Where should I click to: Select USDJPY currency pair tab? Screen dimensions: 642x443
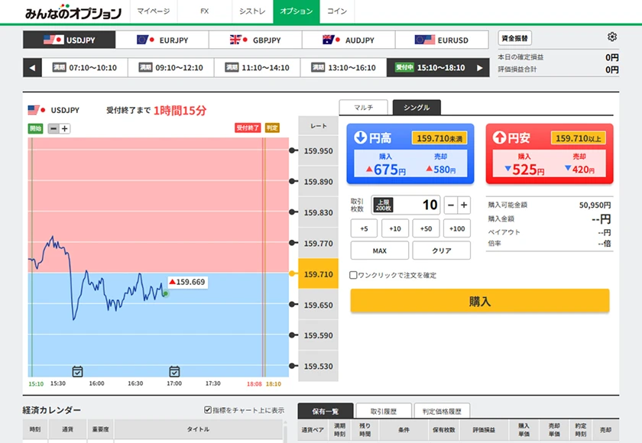(70, 40)
